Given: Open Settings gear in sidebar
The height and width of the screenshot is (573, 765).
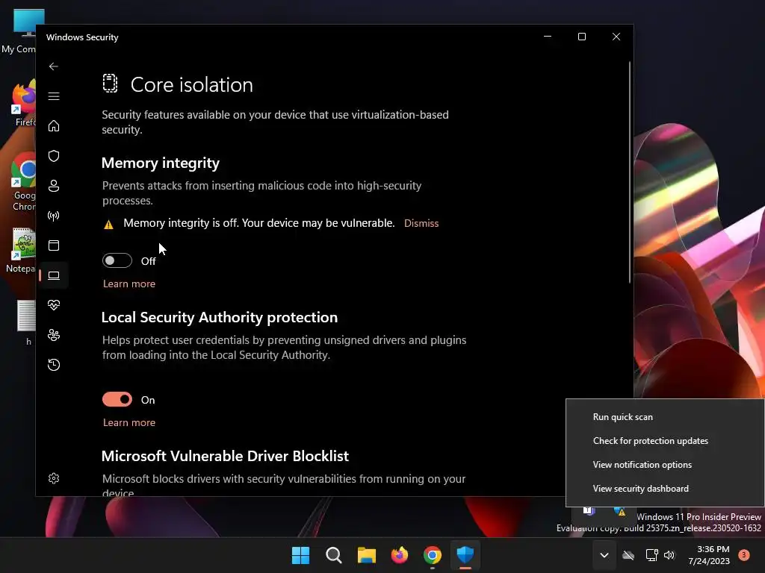Looking at the screenshot, I should point(54,478).
